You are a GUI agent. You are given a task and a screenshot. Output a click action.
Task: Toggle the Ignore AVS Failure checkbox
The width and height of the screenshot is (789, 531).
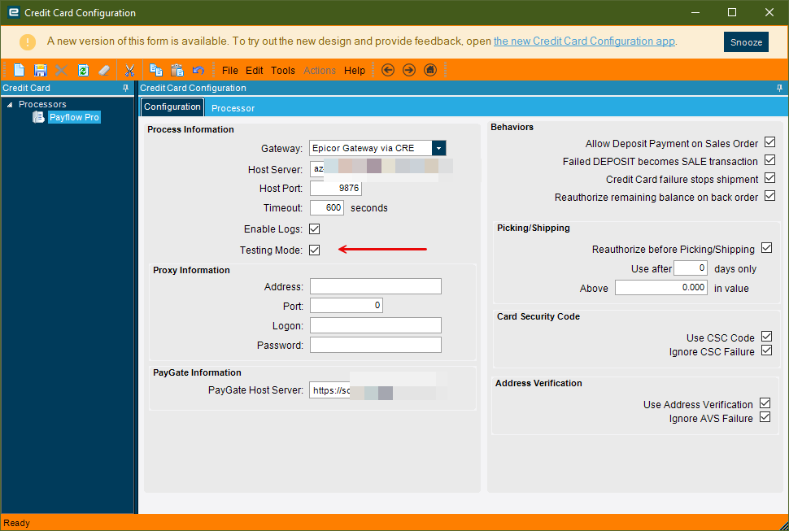pyautogui.click(x=765, y=417)
